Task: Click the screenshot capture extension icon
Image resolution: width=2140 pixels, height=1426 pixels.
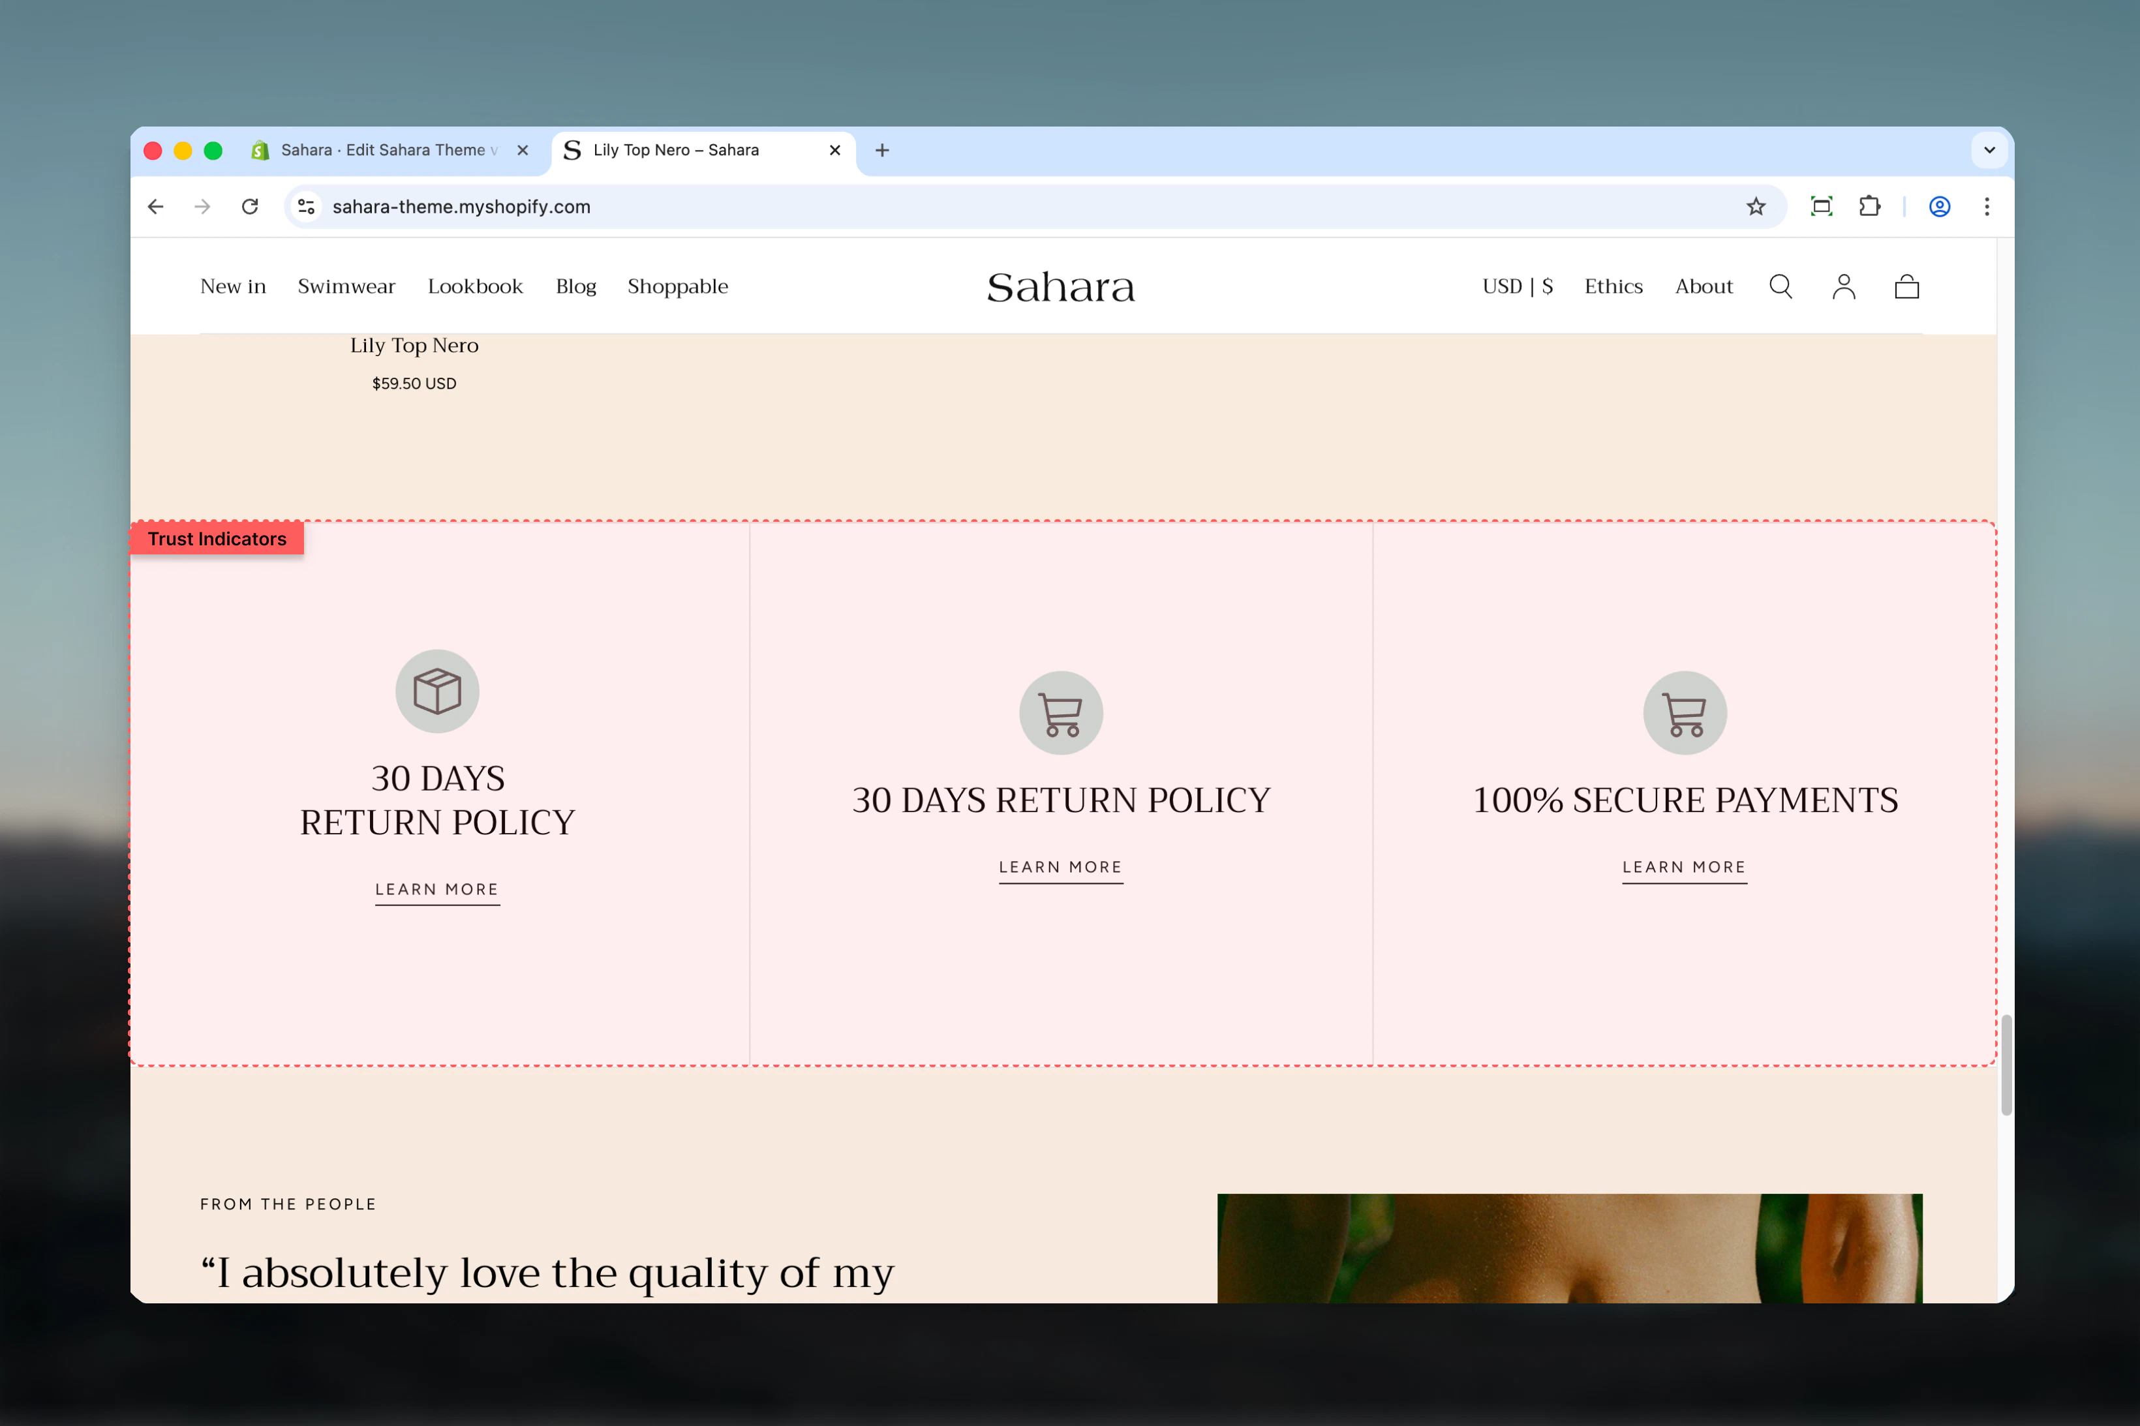Action: click(x=1821, y=206)
